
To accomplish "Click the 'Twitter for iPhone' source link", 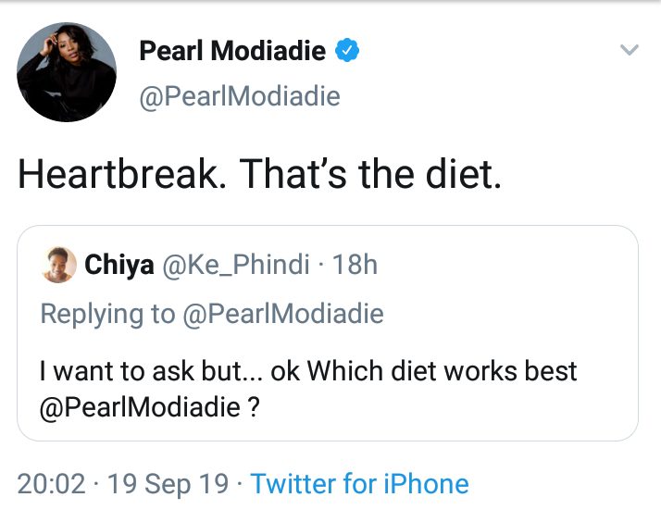I will click(x=359, y=483).
